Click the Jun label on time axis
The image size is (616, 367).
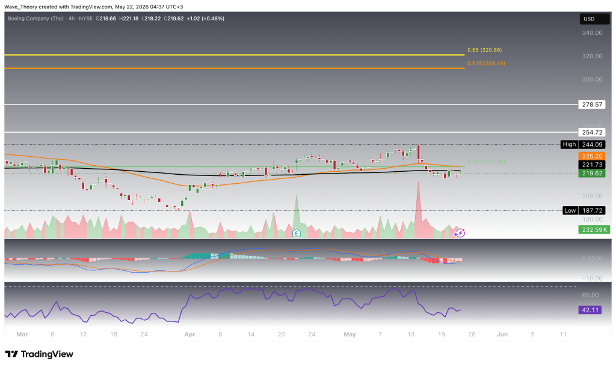pos(502,335)
